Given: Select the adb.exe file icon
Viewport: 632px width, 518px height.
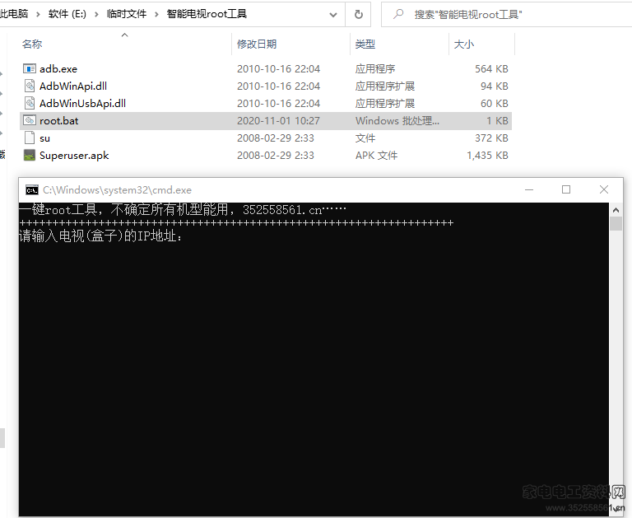Looking at the screenshot, I should click(x=30, y=69).
